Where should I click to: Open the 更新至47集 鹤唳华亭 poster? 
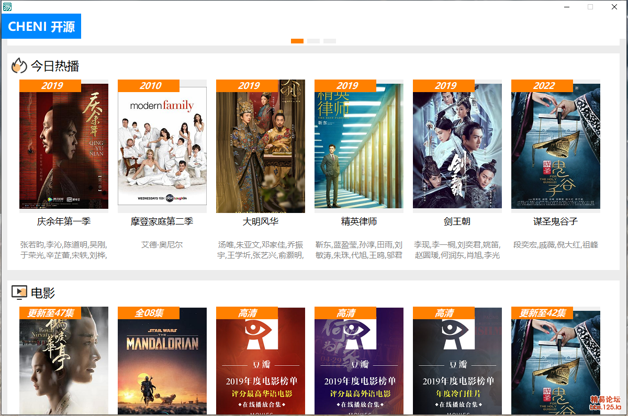pyautogui.click(x=64, y=361)
